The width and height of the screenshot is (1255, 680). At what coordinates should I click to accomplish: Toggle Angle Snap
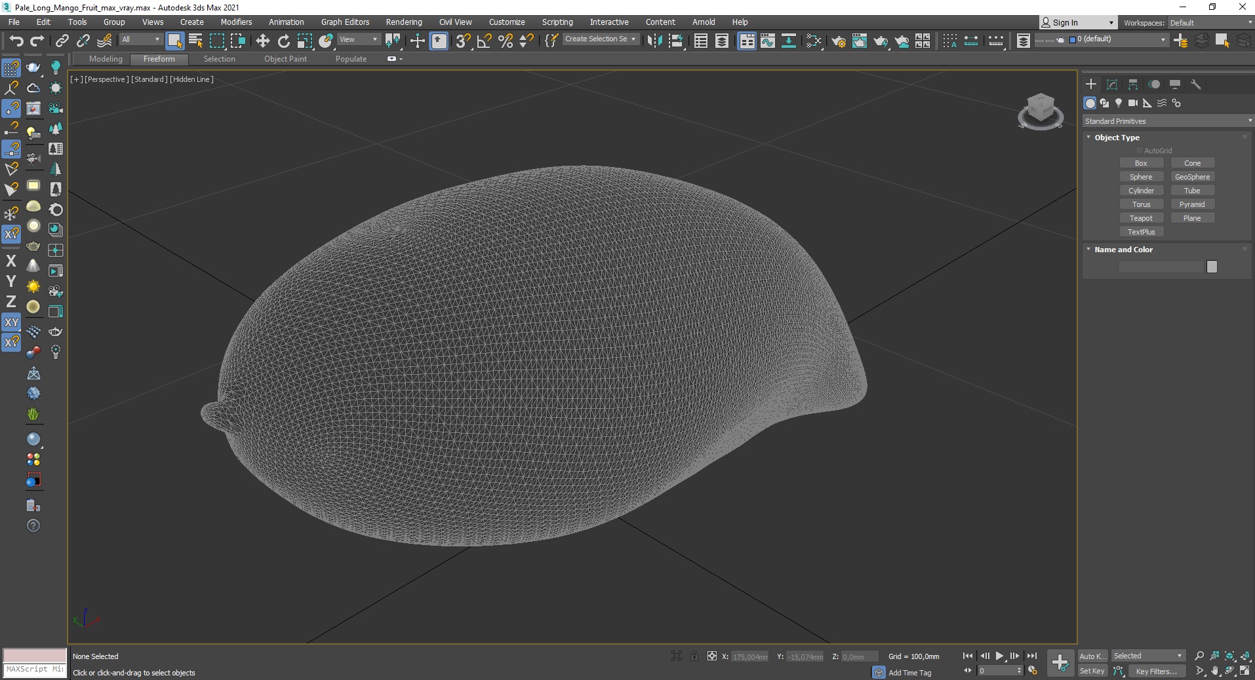point(485,41)
